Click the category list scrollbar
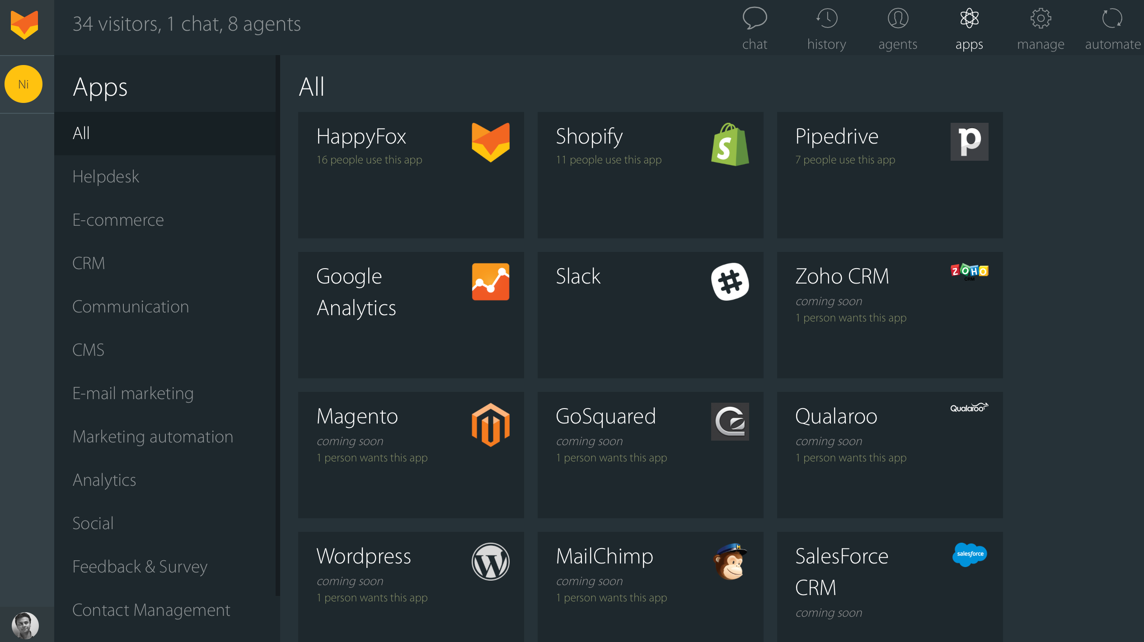This screenshot has width=1144, height=642. [x=277, y=325]
